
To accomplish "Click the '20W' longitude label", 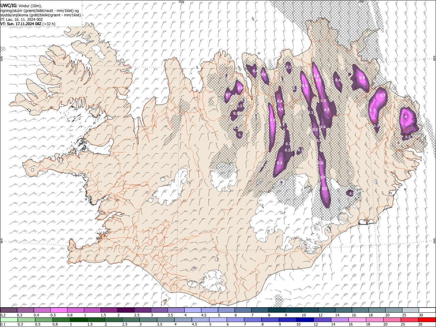I will point(181,2).
